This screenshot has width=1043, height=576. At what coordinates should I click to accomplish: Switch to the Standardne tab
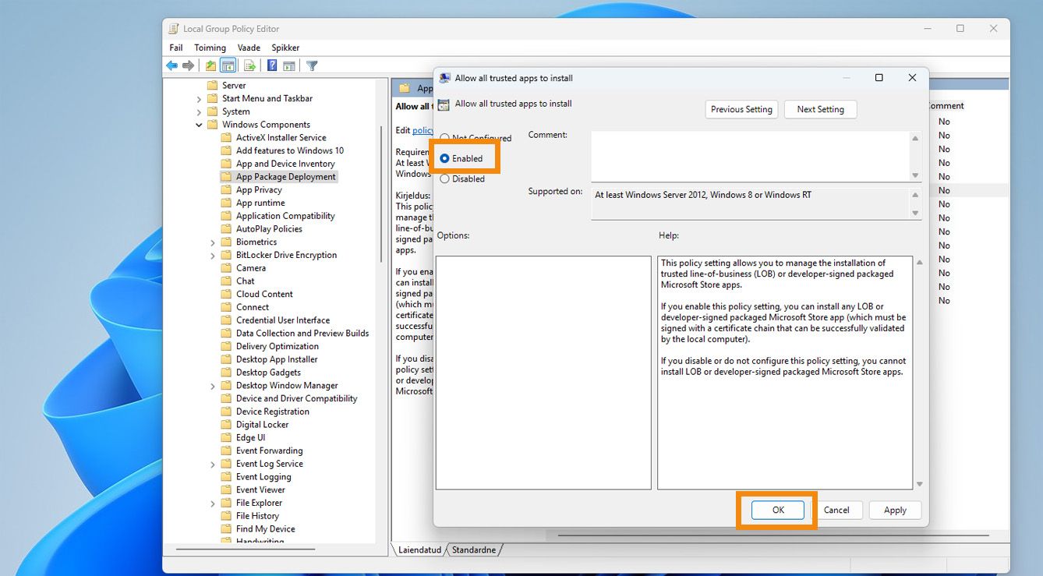coord(474,549)
